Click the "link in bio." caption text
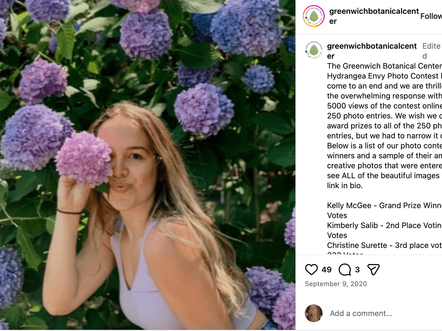 345,186
